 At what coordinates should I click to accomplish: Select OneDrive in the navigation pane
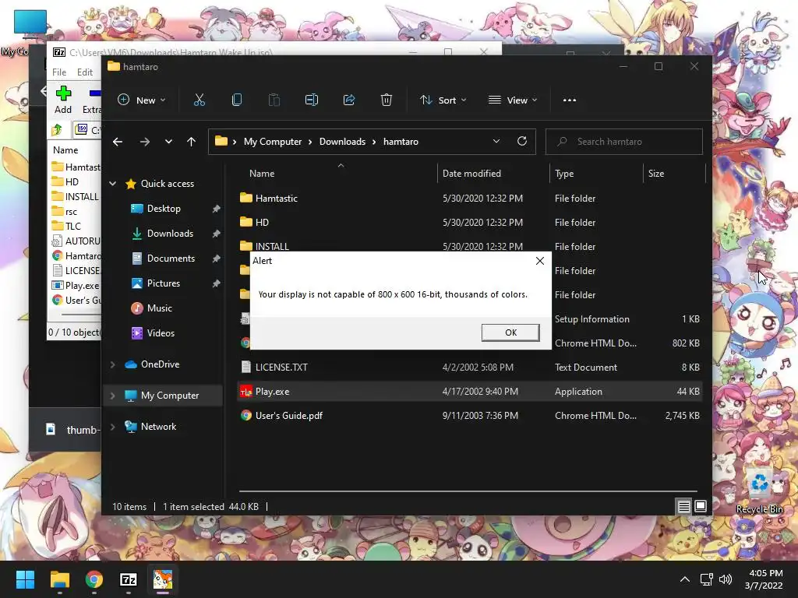point(160,364)
